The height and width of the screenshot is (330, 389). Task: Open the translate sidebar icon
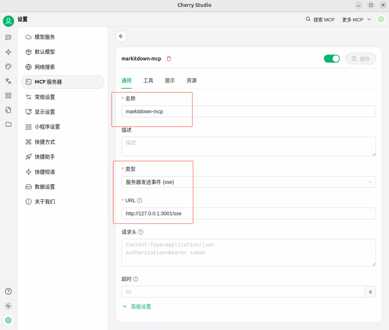click(x=8, y=81)
